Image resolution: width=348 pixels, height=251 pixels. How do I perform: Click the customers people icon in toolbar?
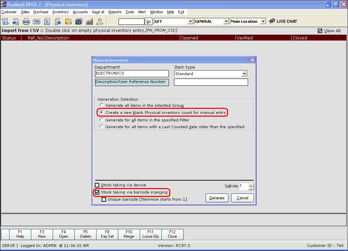(79, 21)
